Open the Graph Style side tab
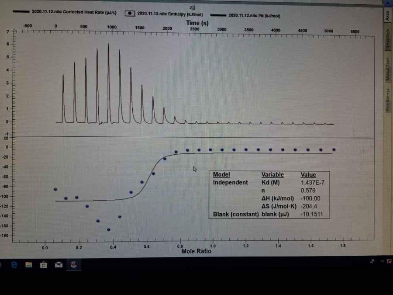393x295 pixels. coord(387,39)
